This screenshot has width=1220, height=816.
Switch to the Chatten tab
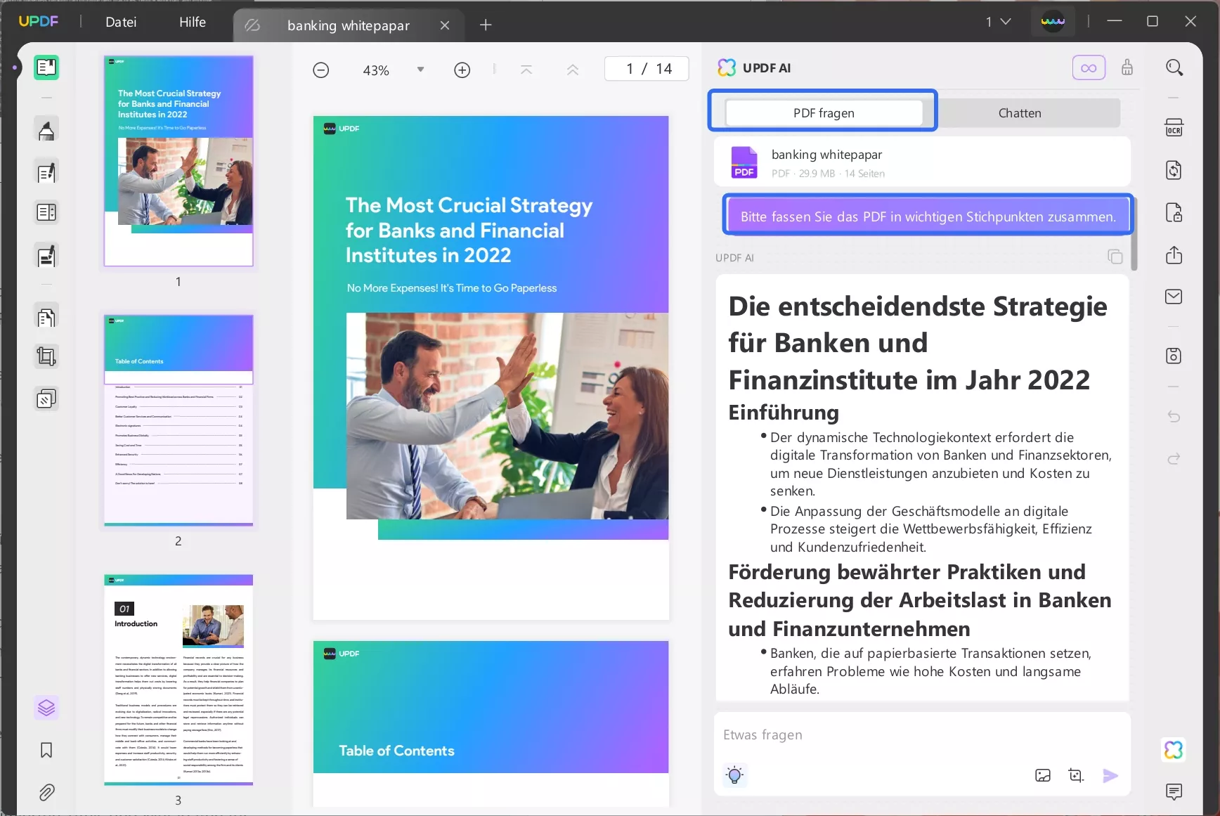[1020, 112]
